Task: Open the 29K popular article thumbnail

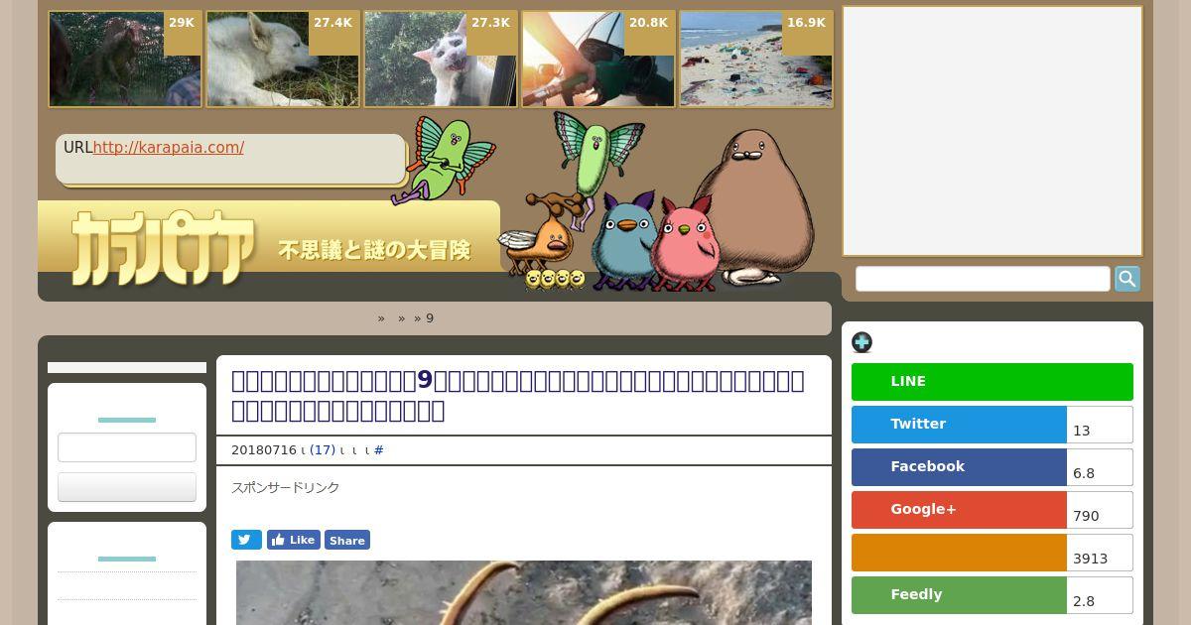Action: [x=125, y=59]
